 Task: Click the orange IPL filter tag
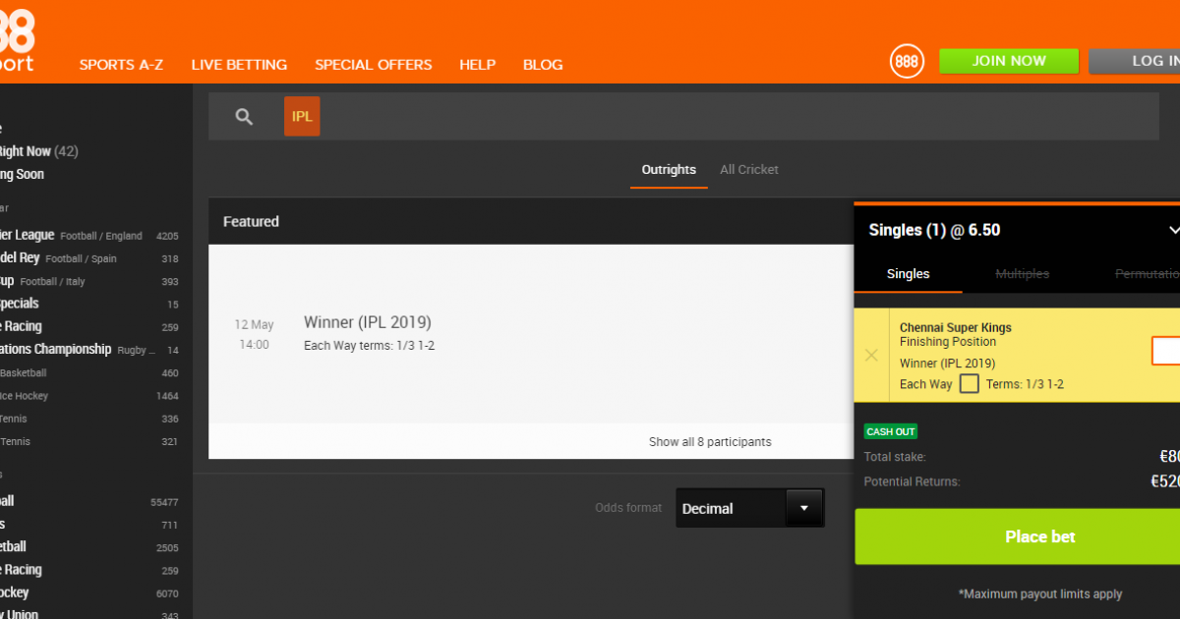tap(302, 117)
